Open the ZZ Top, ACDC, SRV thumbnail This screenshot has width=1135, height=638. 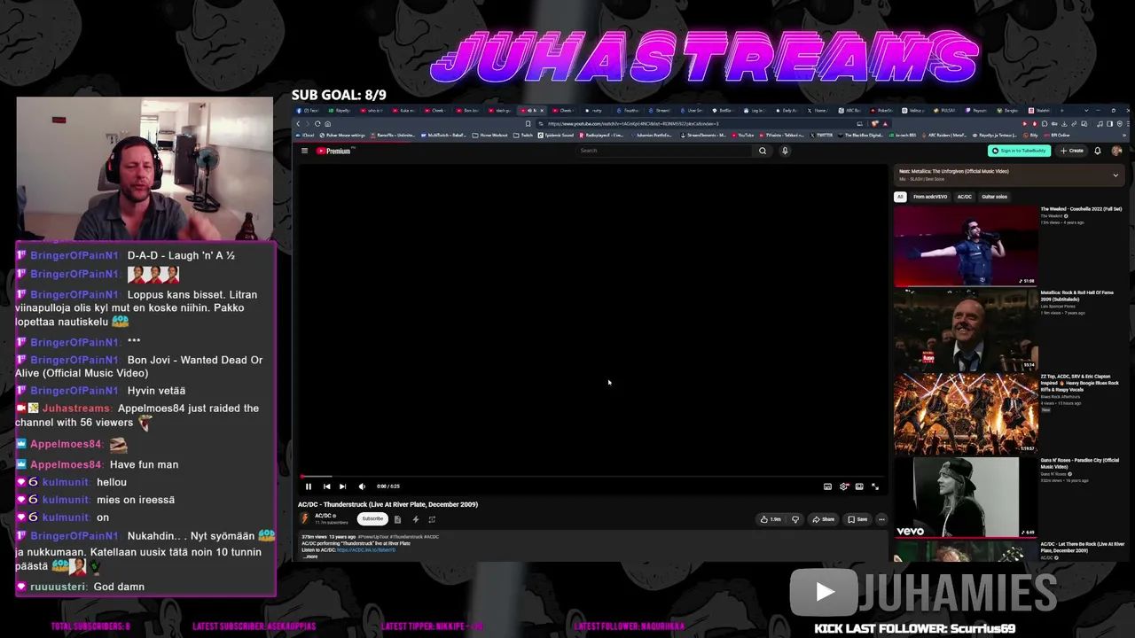(x=966, y=413)
